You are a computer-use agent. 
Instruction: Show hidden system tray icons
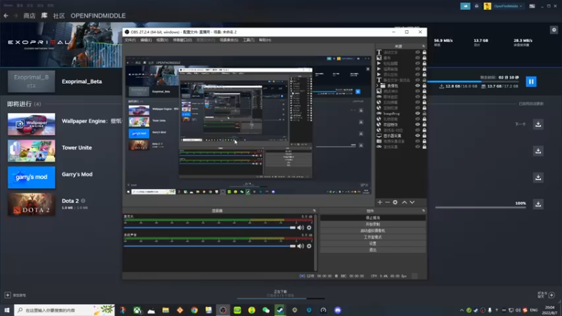[x=462, y=310]
